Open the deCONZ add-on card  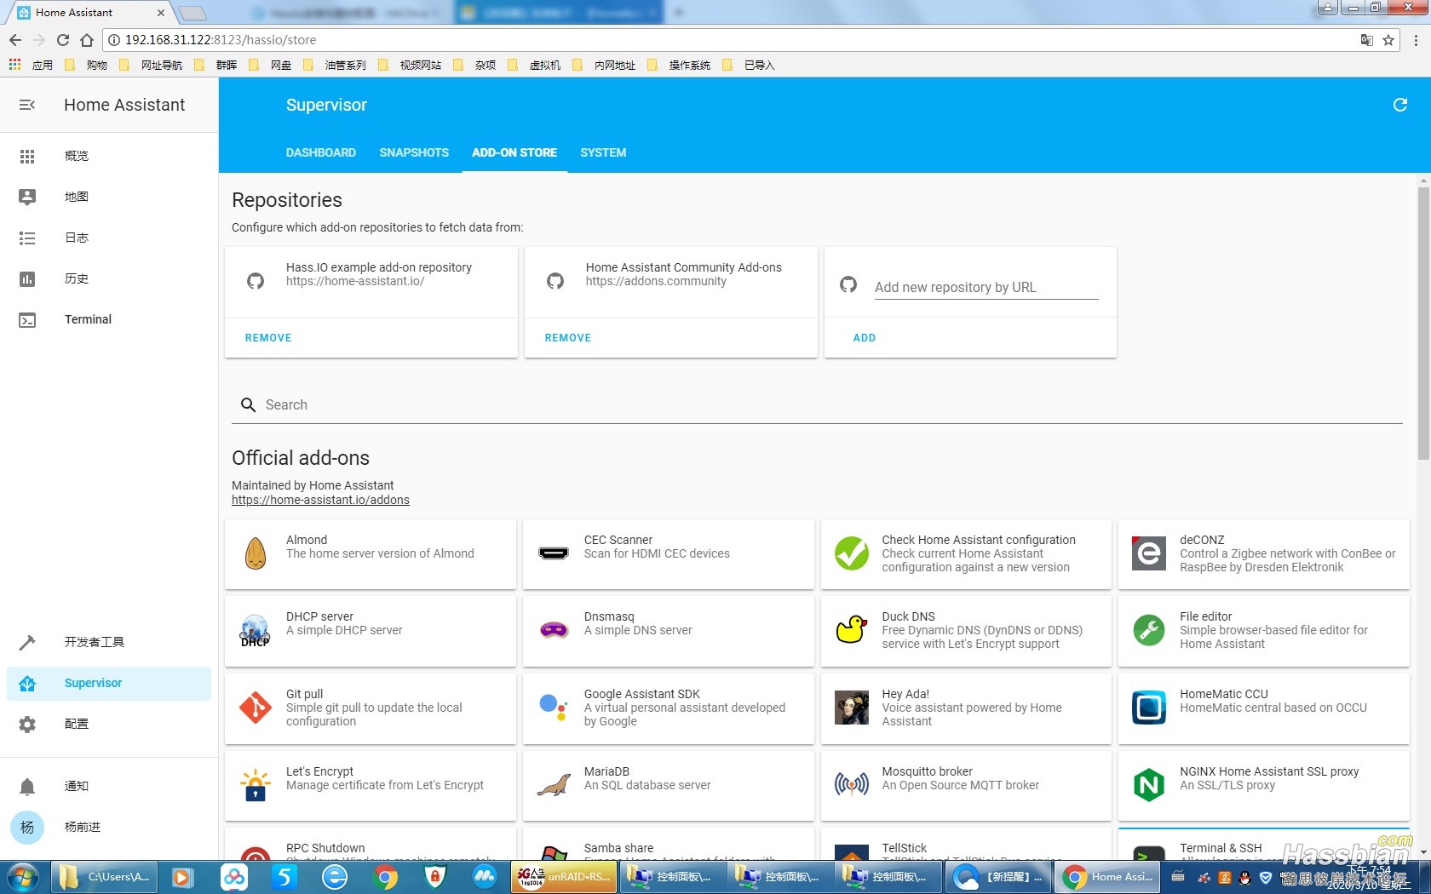pos(1264,554)
